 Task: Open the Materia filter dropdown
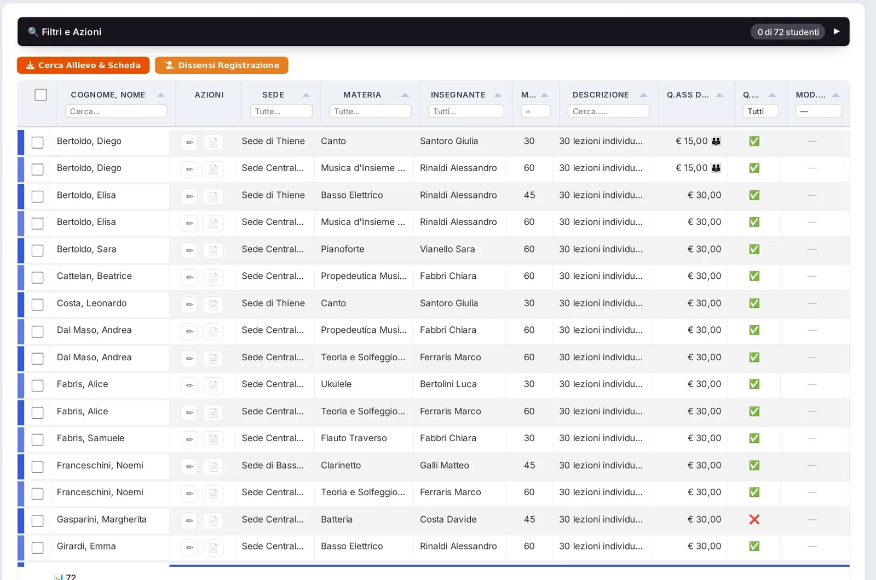click(370, 111)
